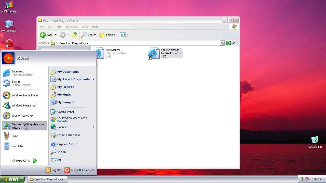Open the address bar dropdown

[222, 43]
